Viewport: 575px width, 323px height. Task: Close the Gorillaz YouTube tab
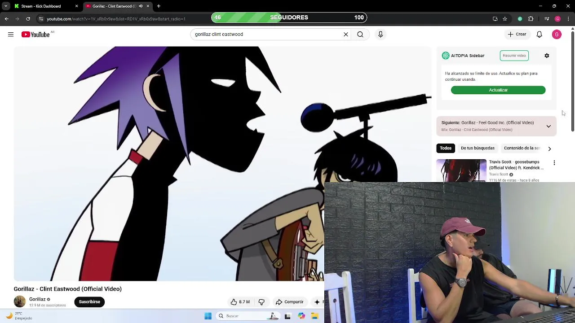coord(148,6)
